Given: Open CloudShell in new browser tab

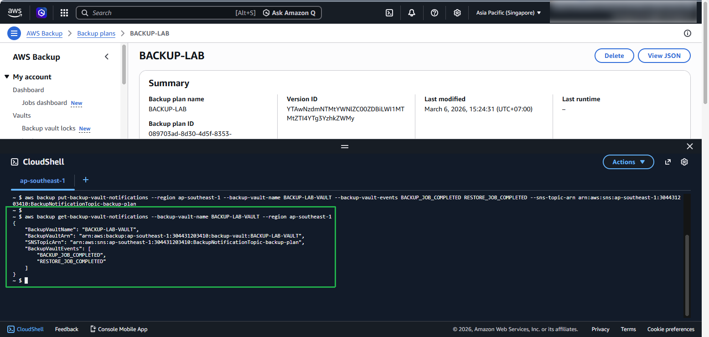Looking at the screenshot, I should (668, 162).
